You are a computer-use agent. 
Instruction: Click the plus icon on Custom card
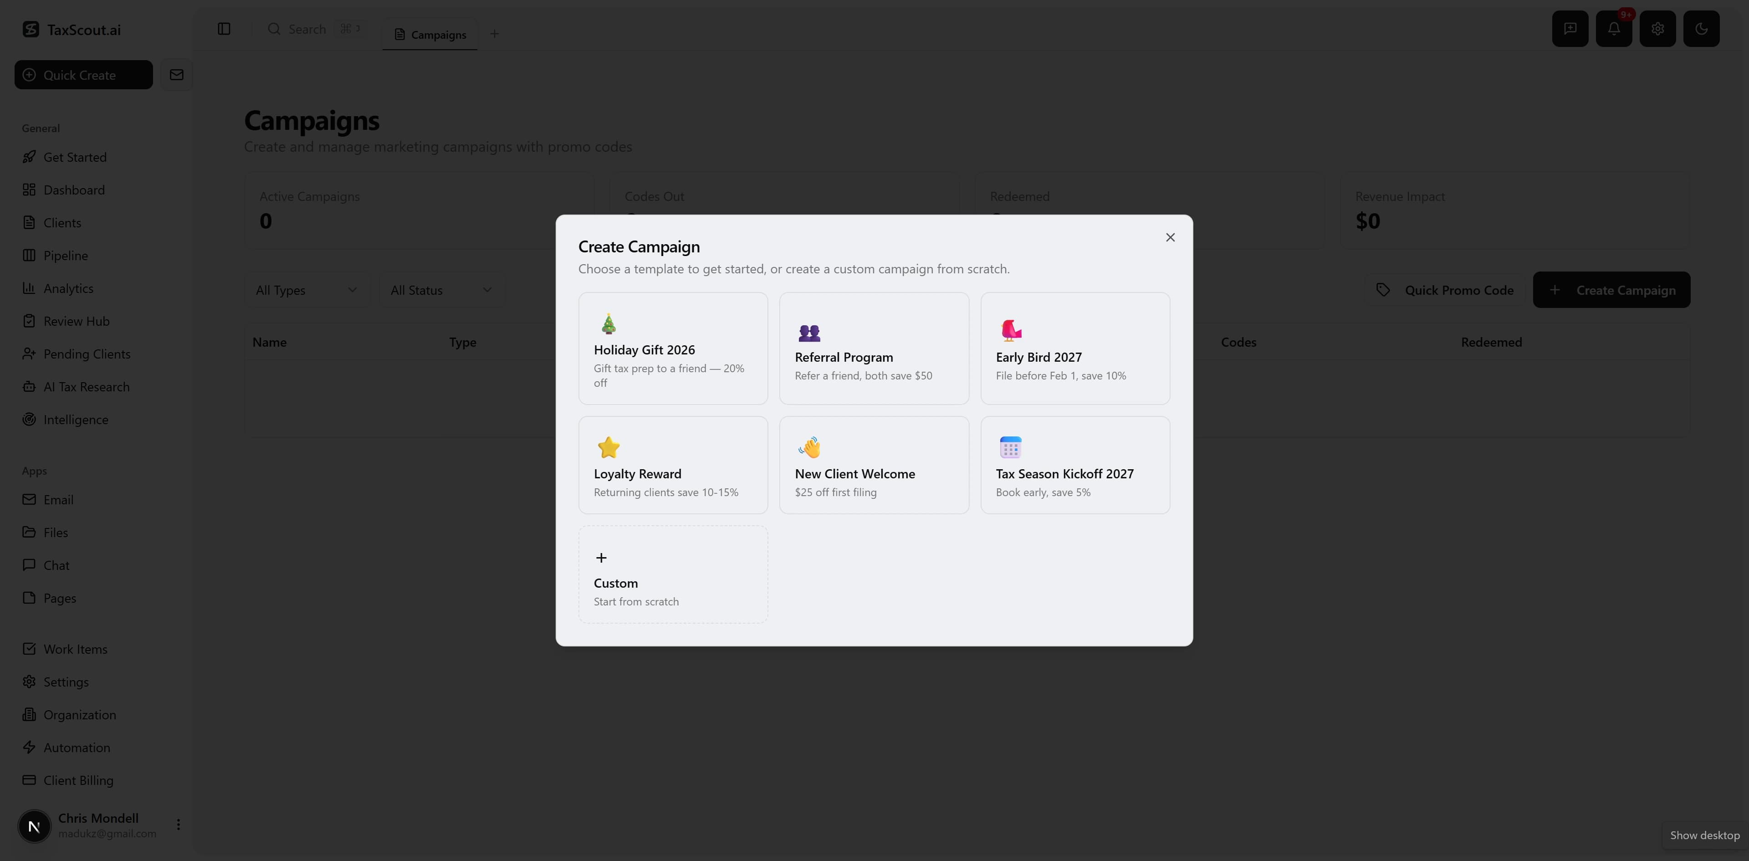[601, 558]
